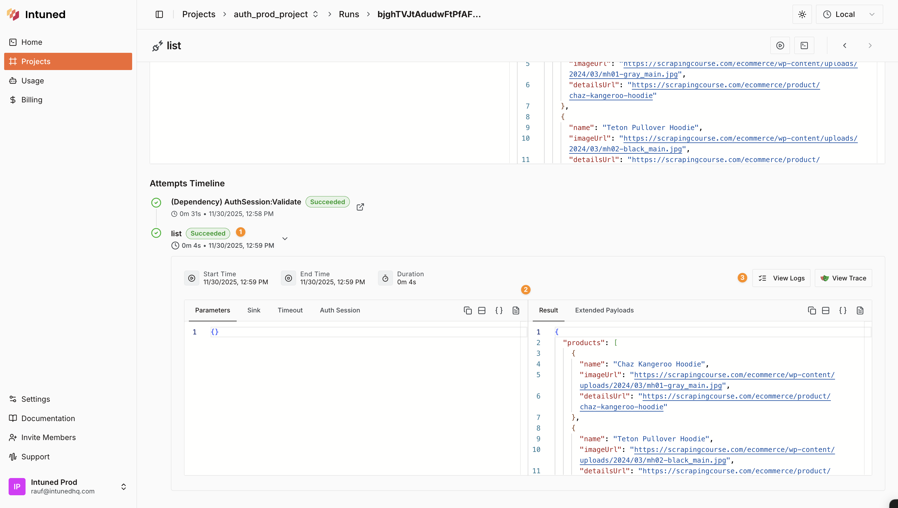Toggle split view layout in Parameters panel
Screen dimensions: 898x508
pos(482,310)
